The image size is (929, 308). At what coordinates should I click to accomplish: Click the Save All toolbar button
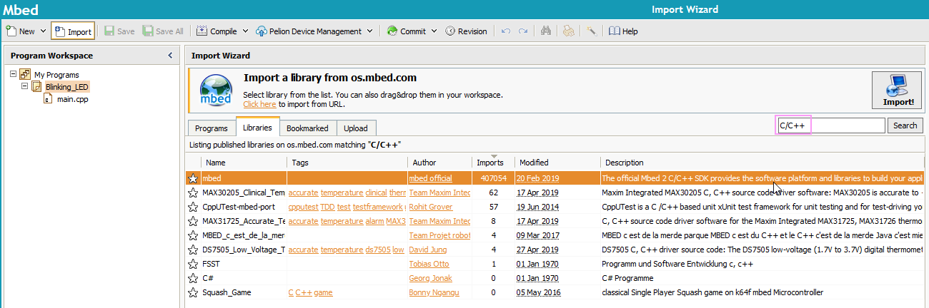pyautogui.click(x=162, y=31)
